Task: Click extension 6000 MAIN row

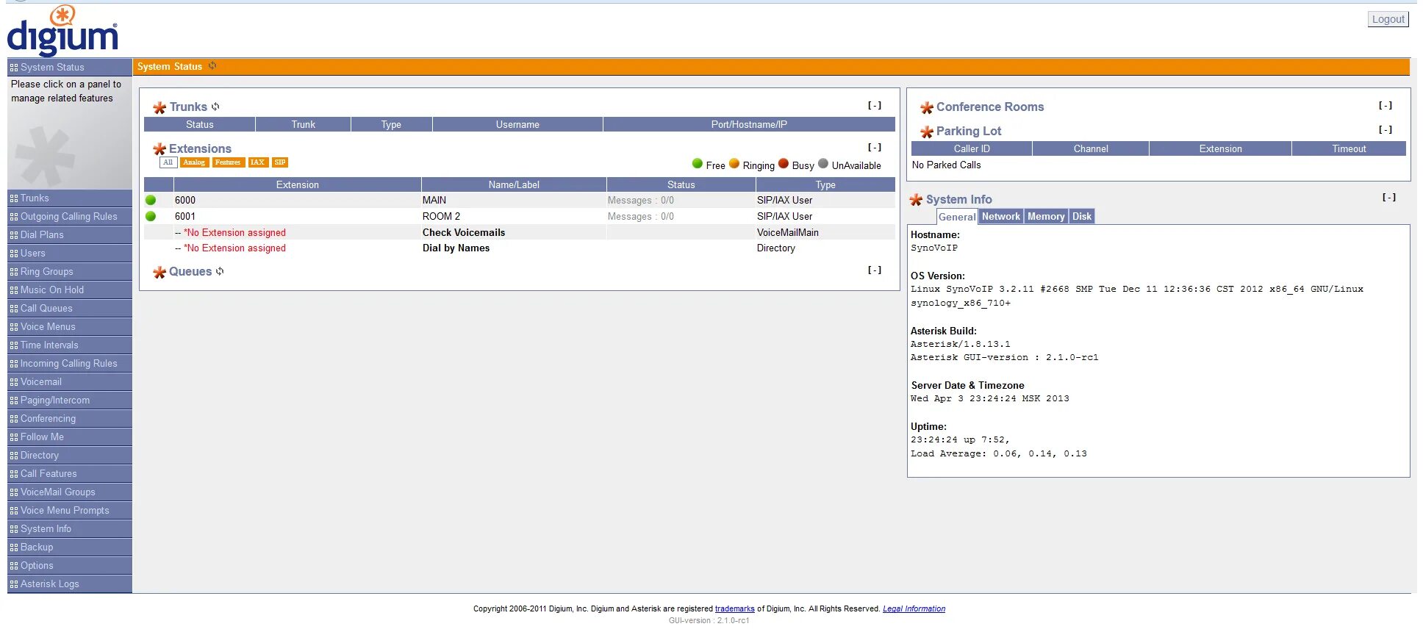Action: (x=520, y=200)
